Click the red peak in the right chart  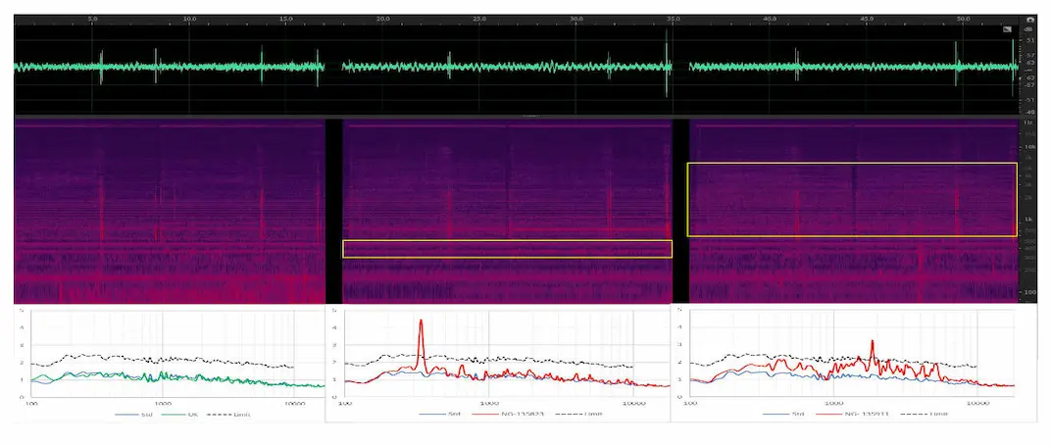point(873,345)
